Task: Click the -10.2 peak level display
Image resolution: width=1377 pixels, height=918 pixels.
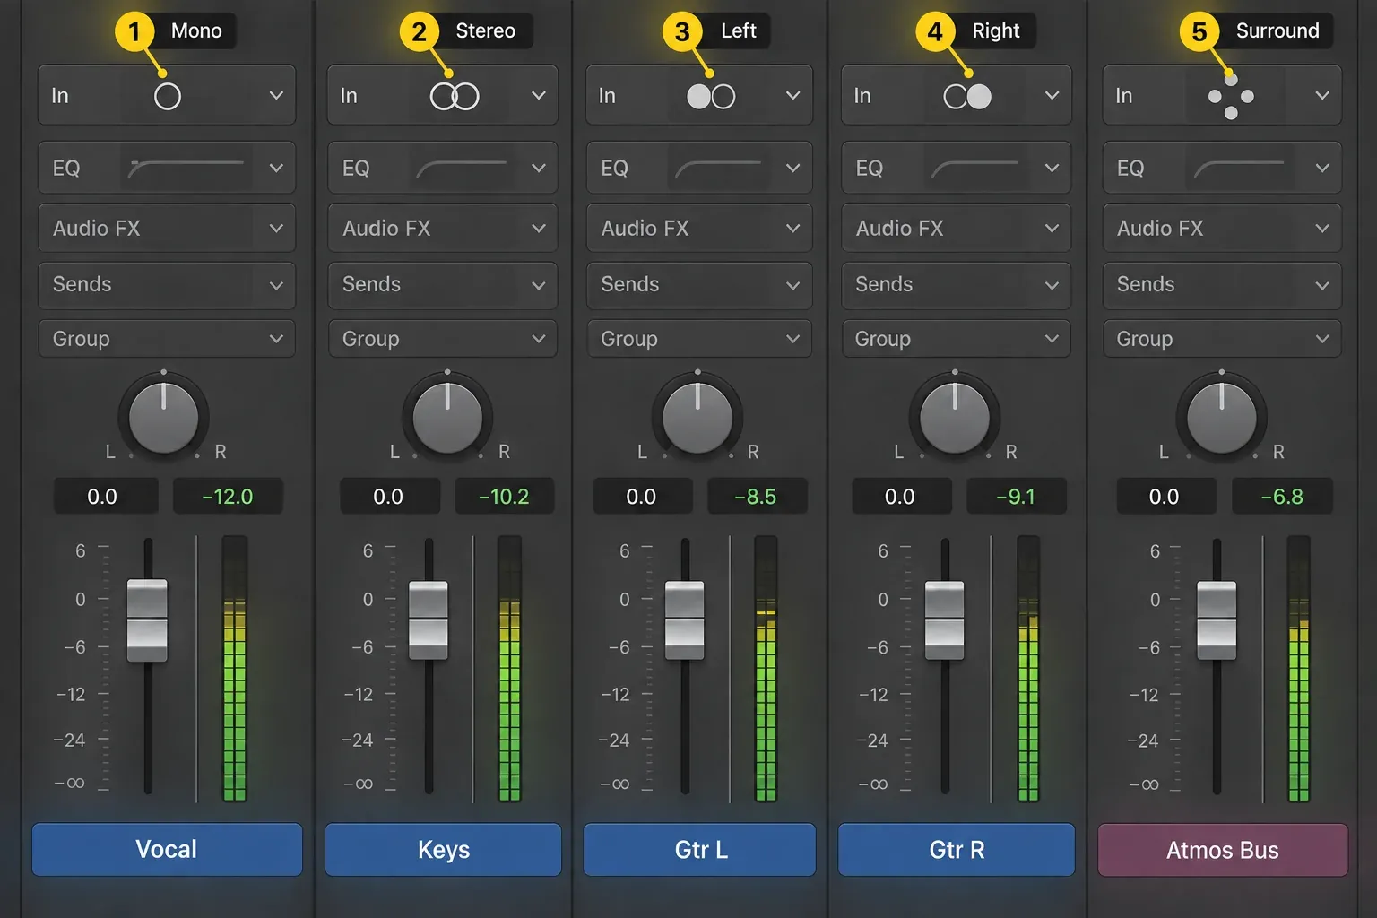Action: [504, 496]
